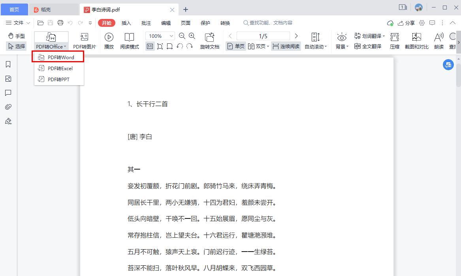Click the attachment icon in left sidebar

point(8,106)
